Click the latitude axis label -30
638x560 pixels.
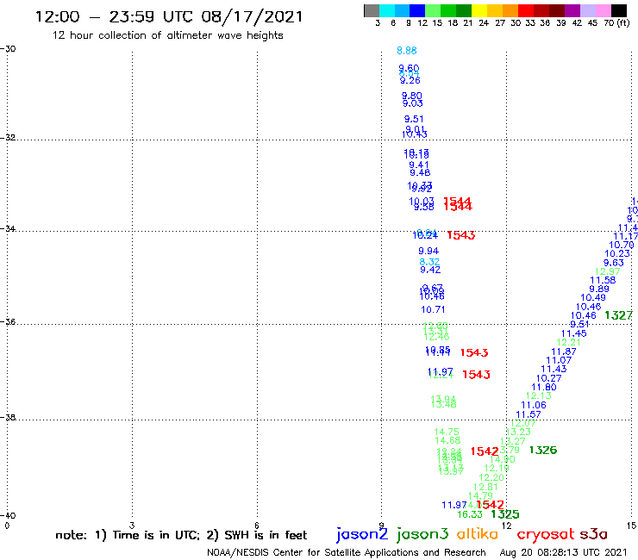click(x=8, y=49)
